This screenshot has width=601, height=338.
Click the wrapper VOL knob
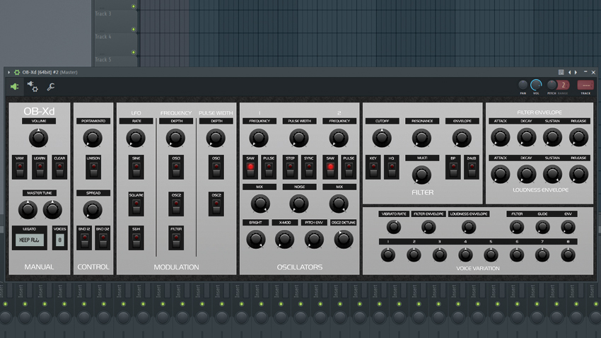click(536, 85)
